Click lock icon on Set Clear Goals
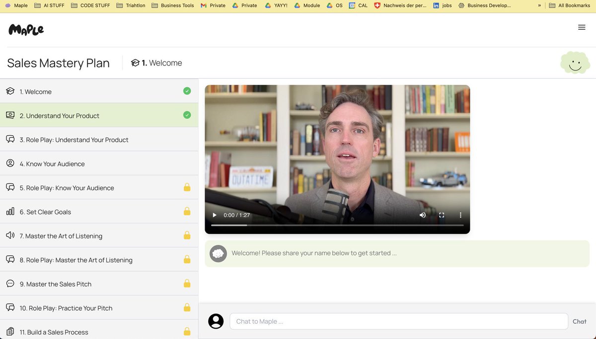The height and width of the screenshot is (339, 596). click(x=187, y=211)
